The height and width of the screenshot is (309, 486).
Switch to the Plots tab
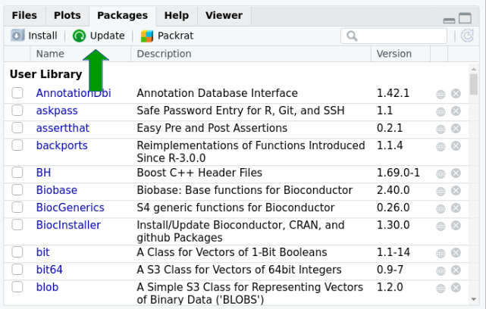coord(67,15)
